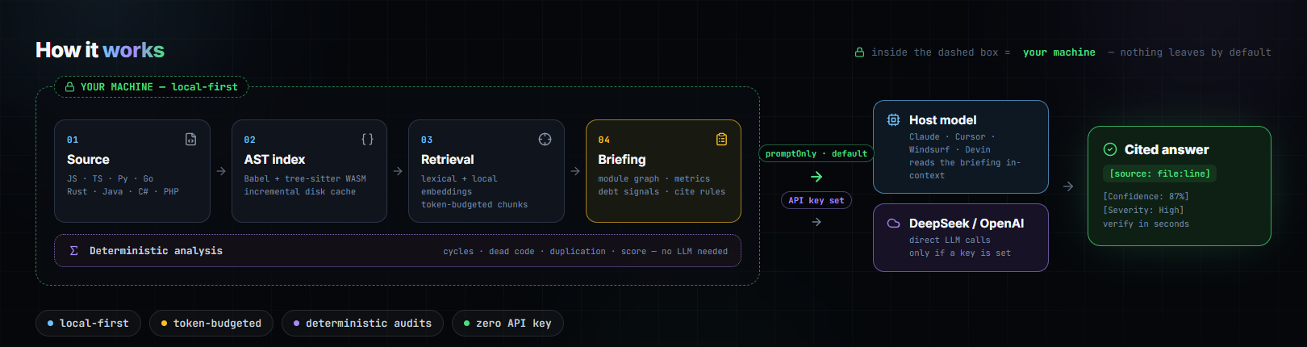Click 'JS · TS · Py · Go' languages line

pyautogui.click(x=110, y=178)
